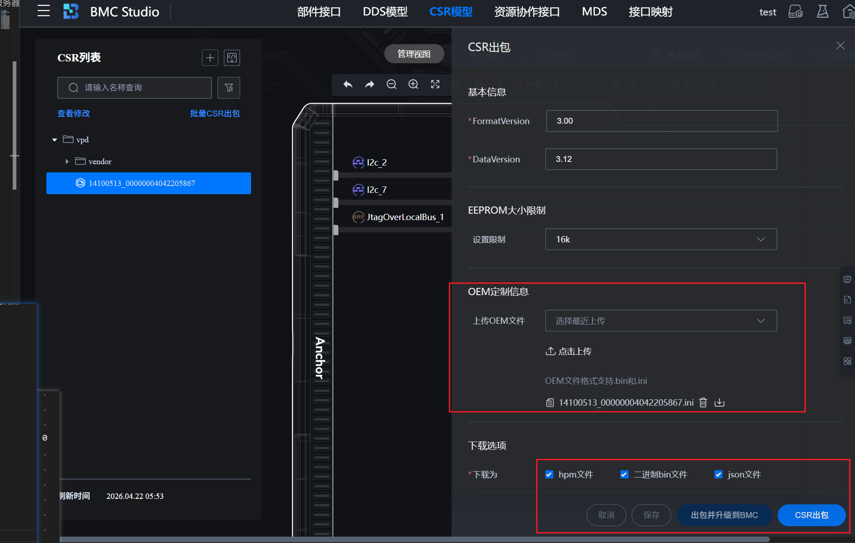
Task: Click the 点击上传 text
Action: (575, 351)
